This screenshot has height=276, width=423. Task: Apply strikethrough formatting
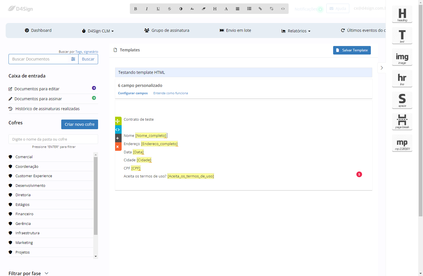pos(170,9)
